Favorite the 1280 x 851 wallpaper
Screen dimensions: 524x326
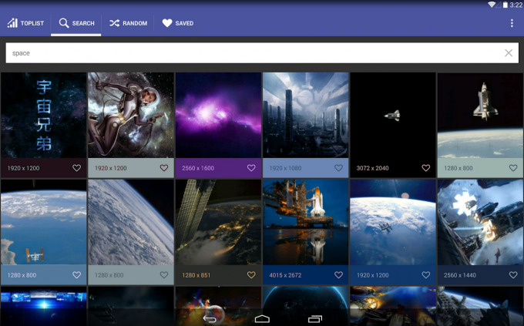[251, 275]
